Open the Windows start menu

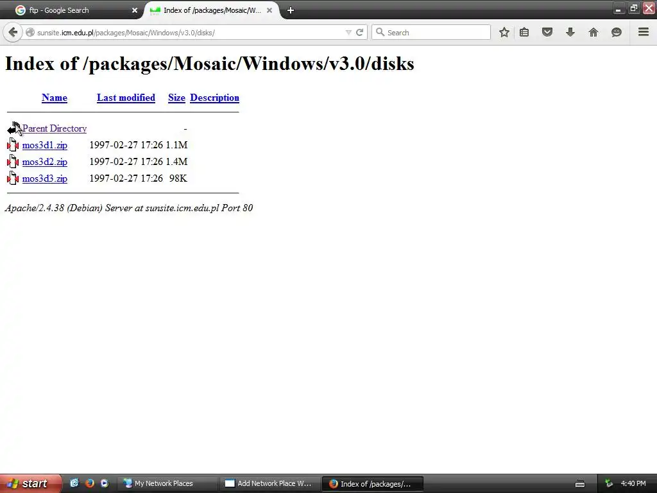(31, 483)
